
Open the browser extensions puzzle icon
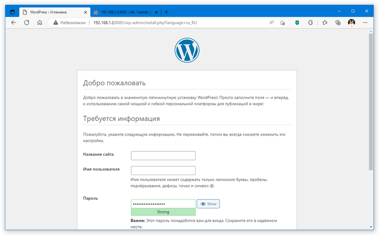pos(311,22)
